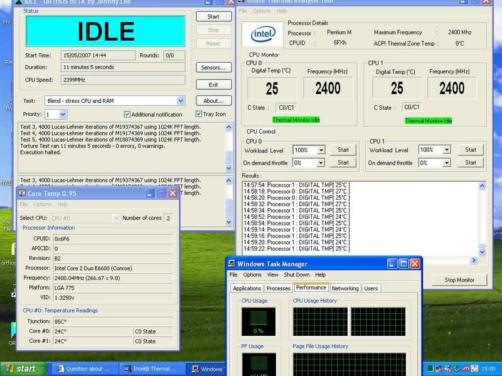Switch to the Users tab in Task Manager

(x=371, y=288)
